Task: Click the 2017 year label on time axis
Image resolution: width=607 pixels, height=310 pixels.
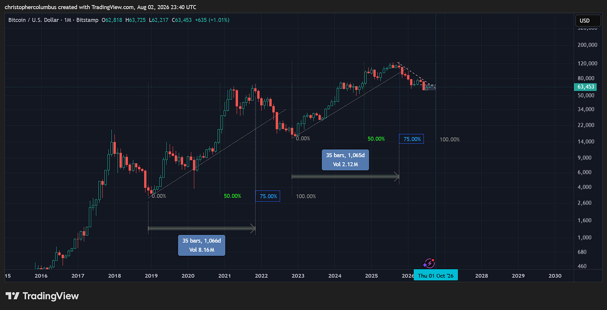Action: click(x=78, y=276)
